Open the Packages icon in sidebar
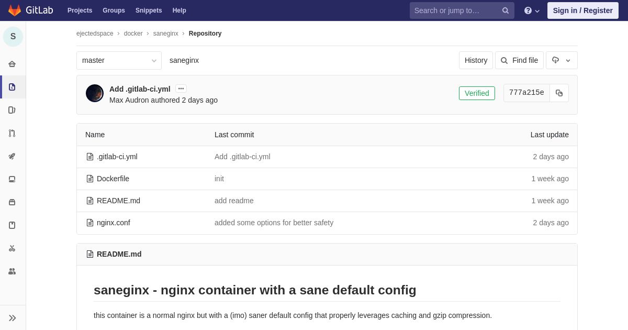628x330 pixels. tap(12, 202)
